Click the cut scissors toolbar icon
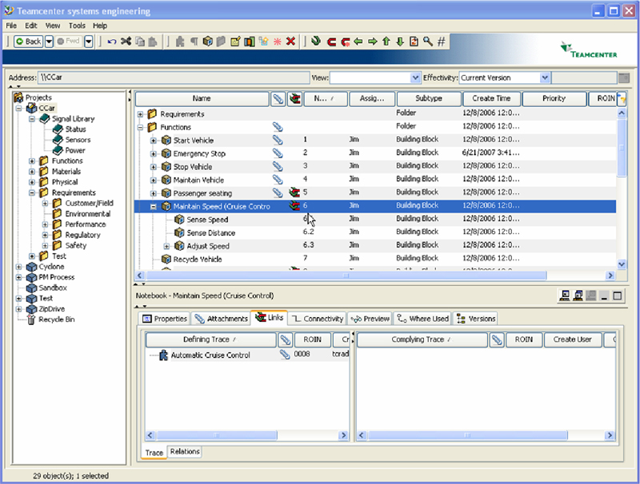This screenshot has width=640, height=484. 126,42
